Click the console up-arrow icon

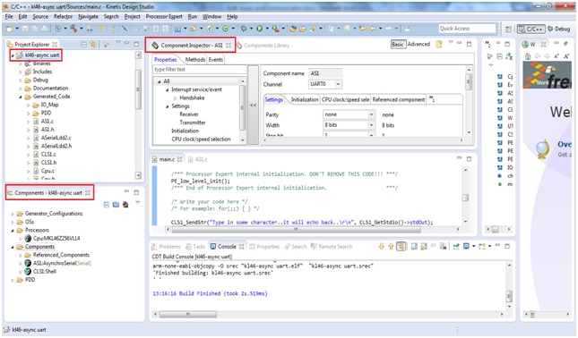(391, 247)
